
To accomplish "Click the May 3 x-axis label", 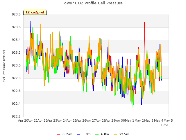I will click(x=149, y=120).
